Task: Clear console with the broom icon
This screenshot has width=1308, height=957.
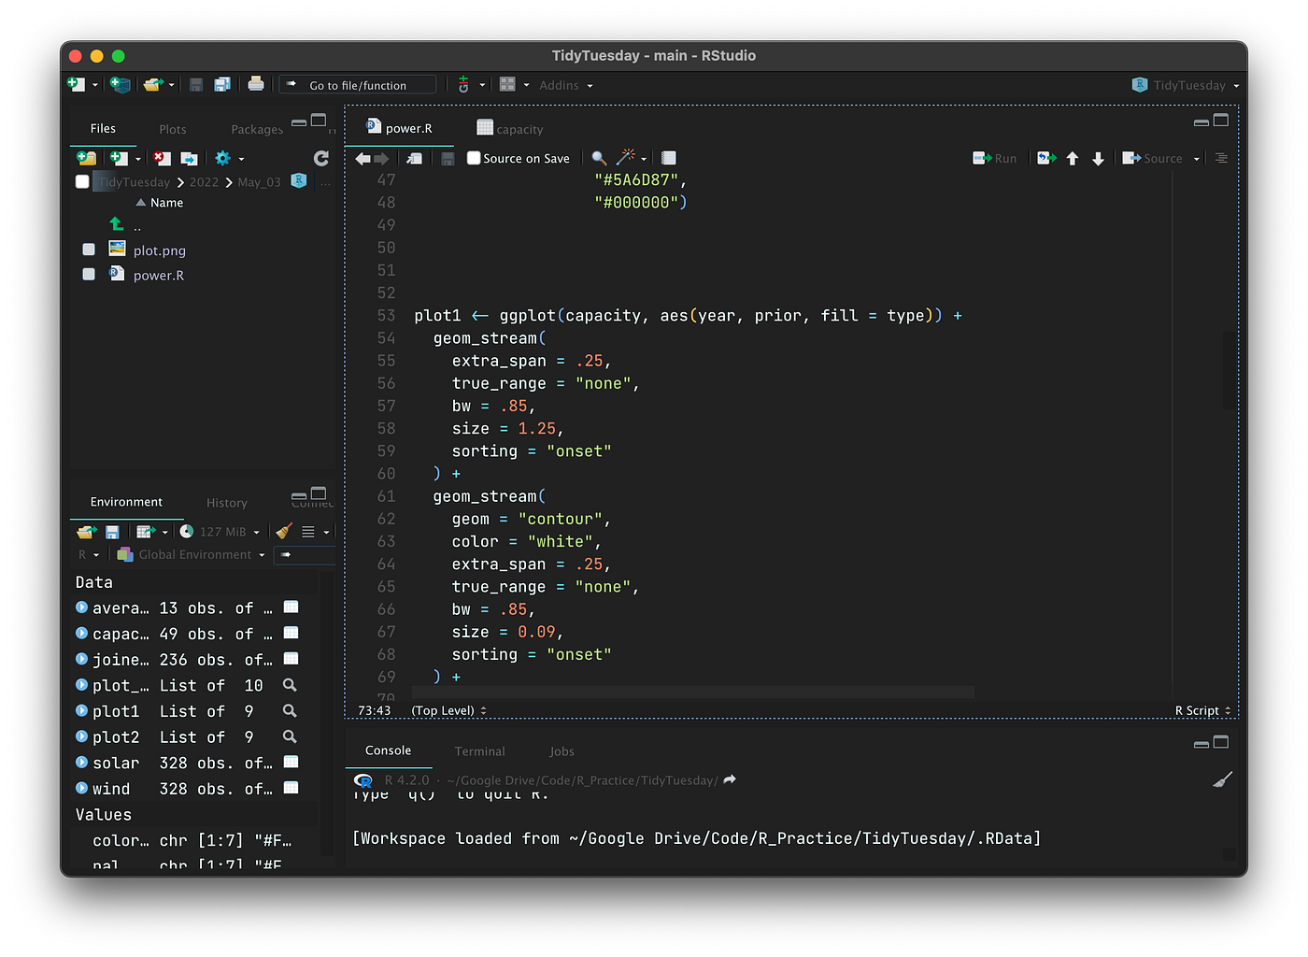Action: point(1222,779)
